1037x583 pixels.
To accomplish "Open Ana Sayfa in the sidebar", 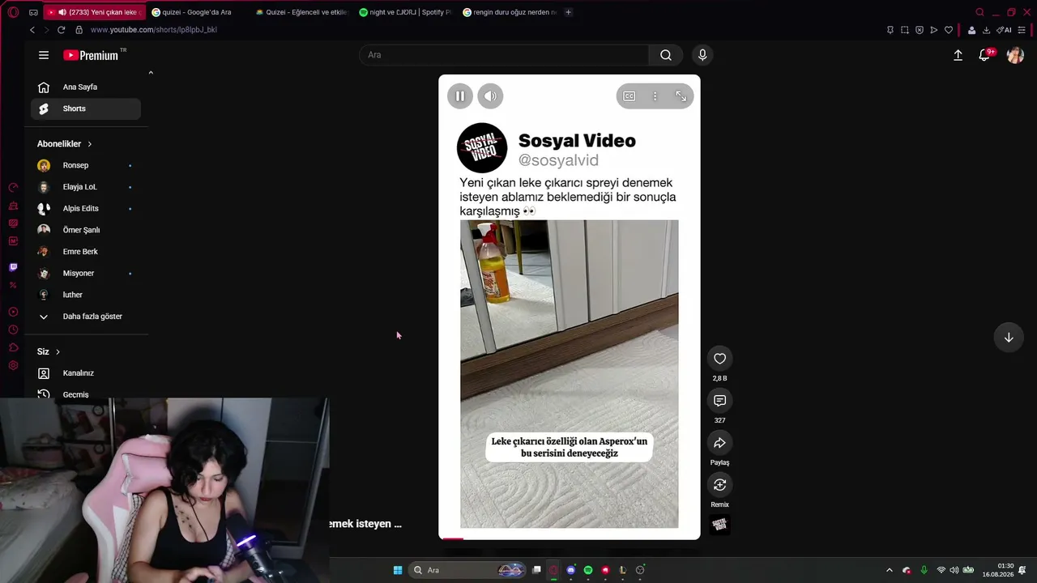I will (x=86, y=87).
